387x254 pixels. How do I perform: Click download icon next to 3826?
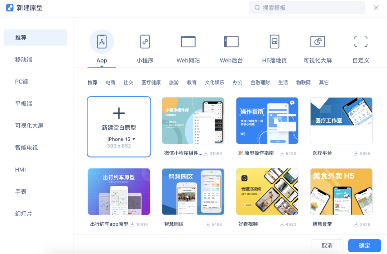(356, 224)
